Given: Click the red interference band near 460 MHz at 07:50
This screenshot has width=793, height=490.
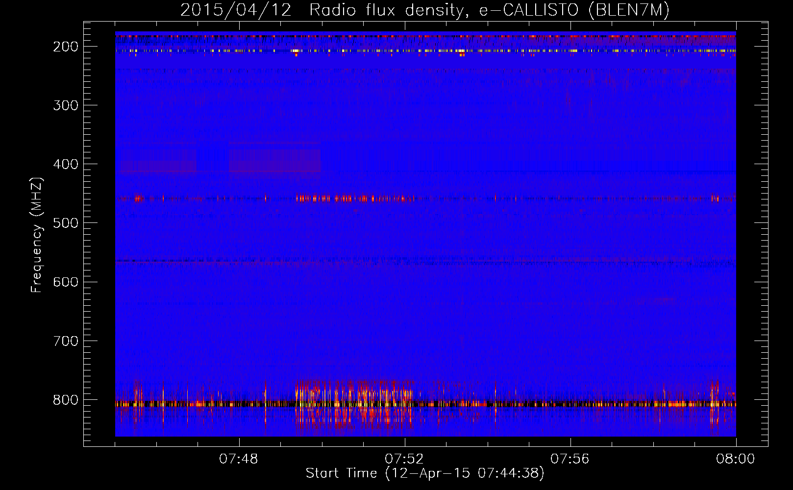Looking at the screenshot, I should point(355,198).
